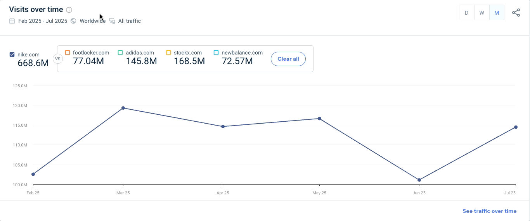Enable newbalance.com comparison checkbox
530x221 pixels.
click(216, 53)
